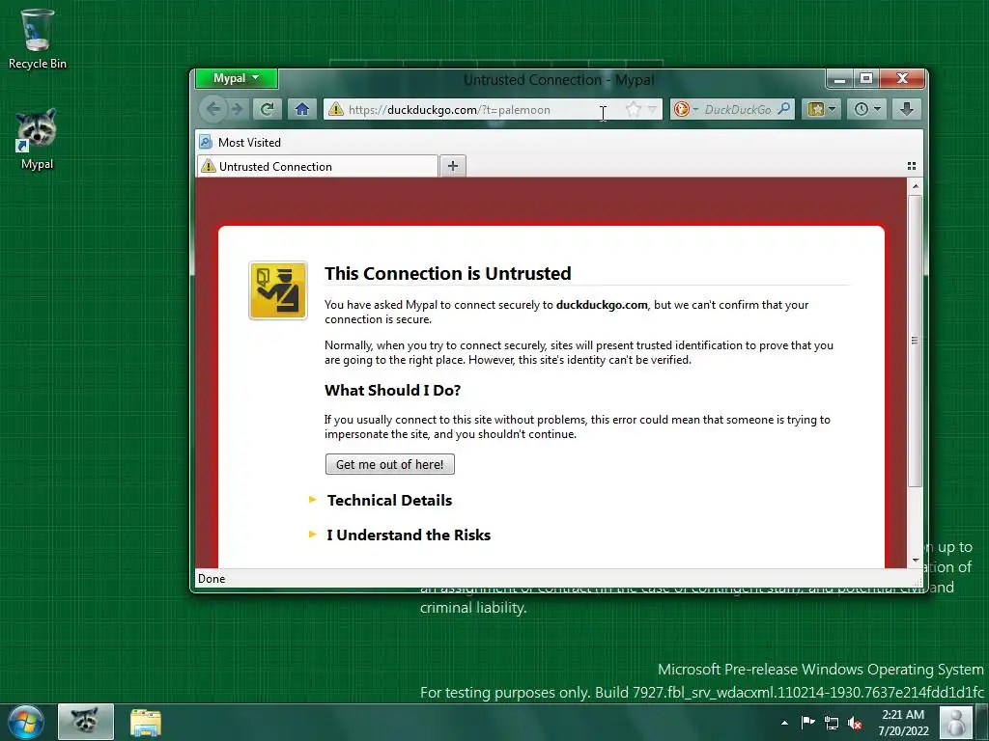Minimize the Mypal window
The width and height of the screenshot is (989, 741).
(x=839, y=79)
